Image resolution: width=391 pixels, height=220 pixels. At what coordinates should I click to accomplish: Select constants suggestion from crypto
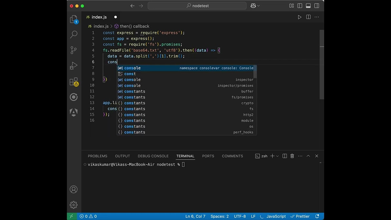(x=187, y=103)
